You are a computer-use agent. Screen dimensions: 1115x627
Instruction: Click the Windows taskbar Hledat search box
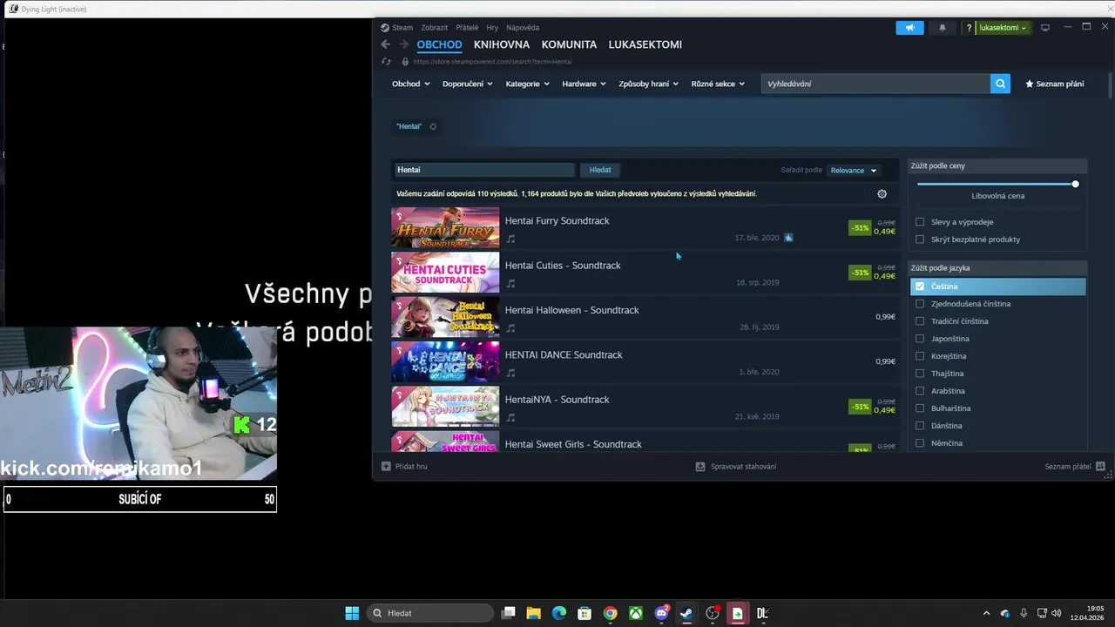[429, 613]
